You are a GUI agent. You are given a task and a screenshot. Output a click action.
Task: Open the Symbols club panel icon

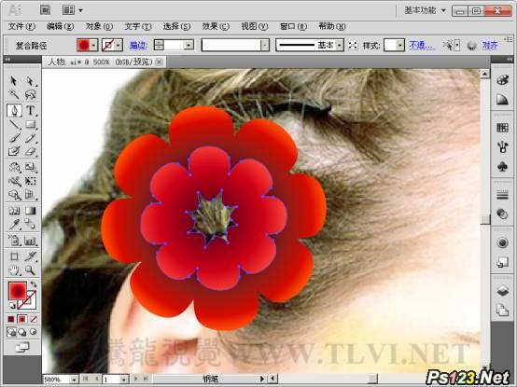(x=502, y=167)
